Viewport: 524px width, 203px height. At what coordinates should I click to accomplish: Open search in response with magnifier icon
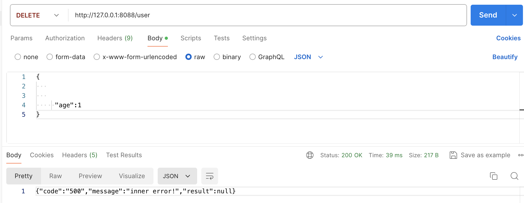[x=514, y=176]
